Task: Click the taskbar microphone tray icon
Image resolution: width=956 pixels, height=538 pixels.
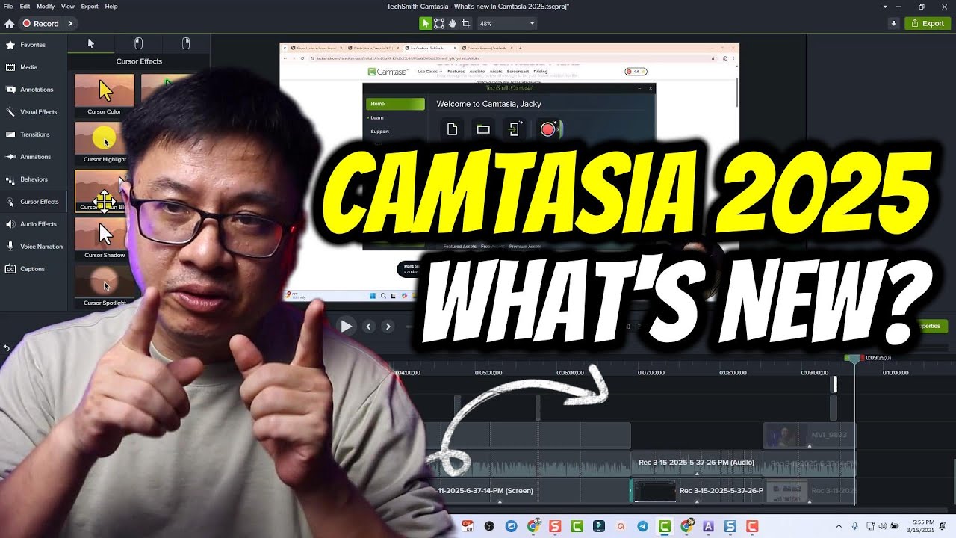Action: point(855,526)
